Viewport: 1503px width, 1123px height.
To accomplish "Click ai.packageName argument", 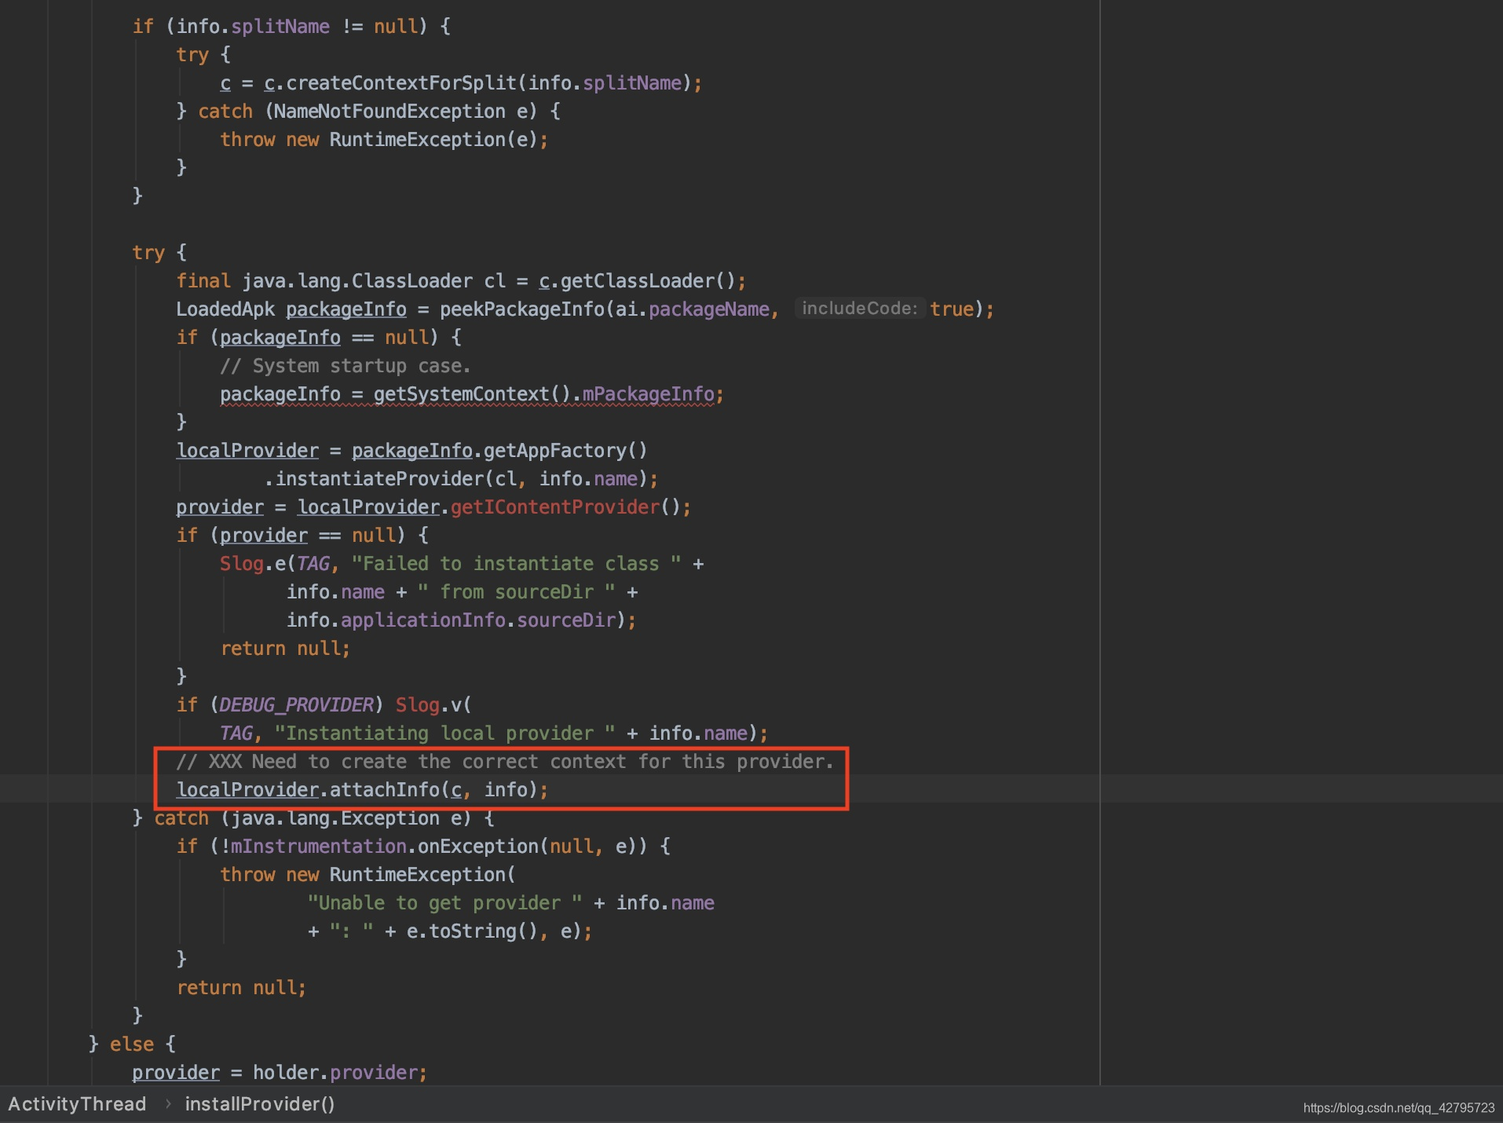I will tap(692, 309).
